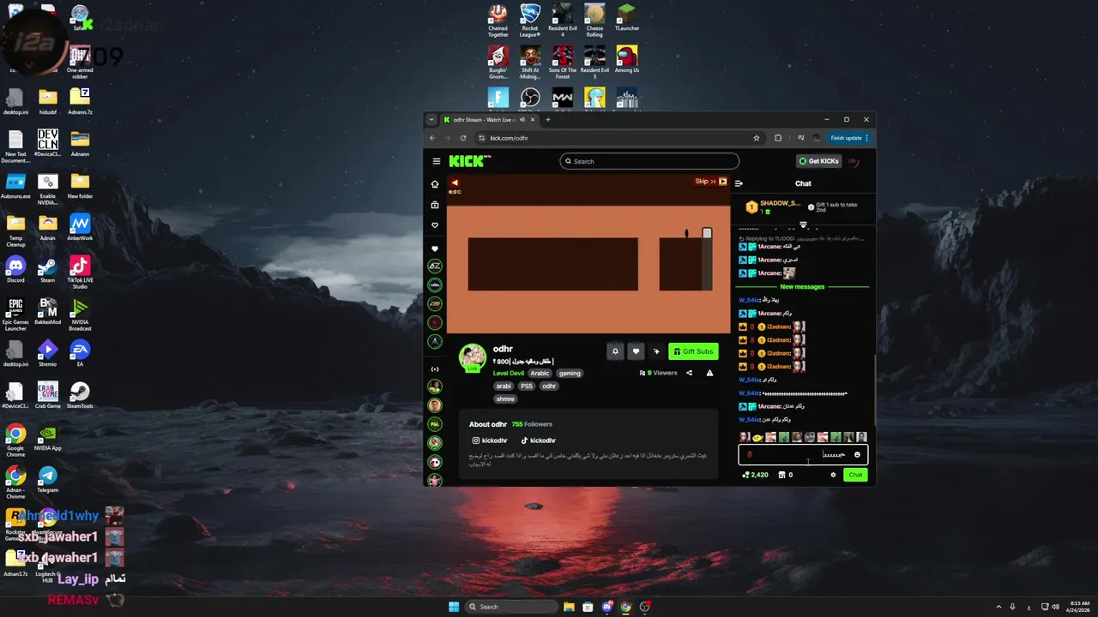
Task: Open Steam desktop shortcut
Action: pyautogui.click(x=47, y=270)
